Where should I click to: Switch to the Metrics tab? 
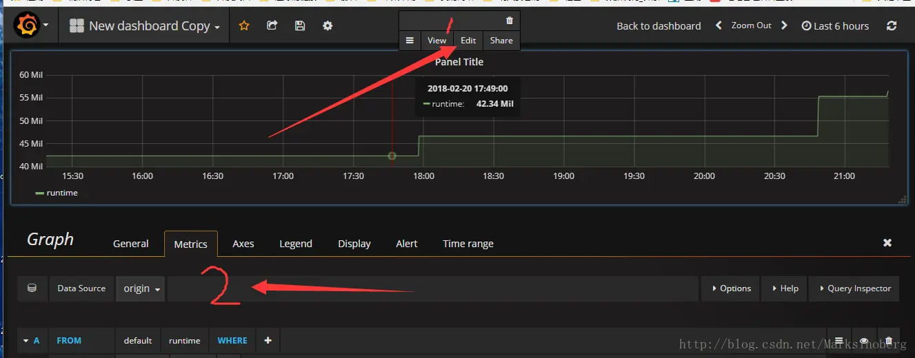point(191,244)
